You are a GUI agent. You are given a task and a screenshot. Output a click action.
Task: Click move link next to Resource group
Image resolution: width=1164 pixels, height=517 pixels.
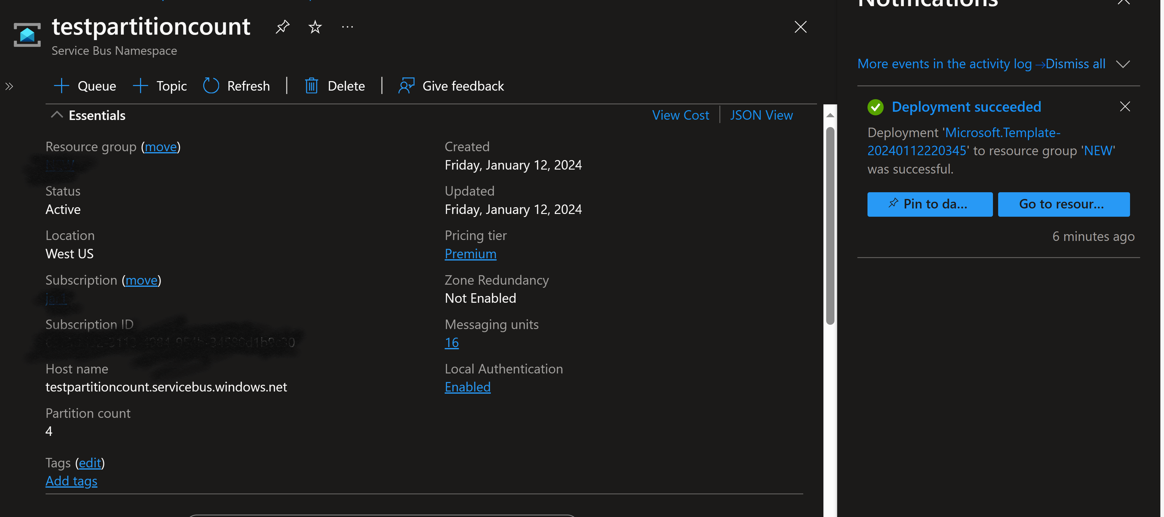pyautogui.click(x=161, y=147)
